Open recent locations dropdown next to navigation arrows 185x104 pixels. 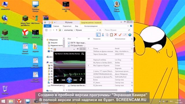pyautogui.click(x=53, y=30)
